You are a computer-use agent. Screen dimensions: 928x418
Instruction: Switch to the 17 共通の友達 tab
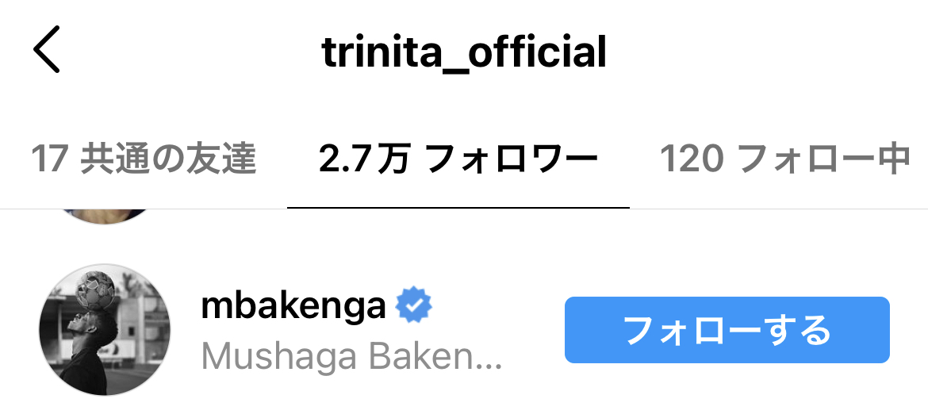(x=144, y=159)
